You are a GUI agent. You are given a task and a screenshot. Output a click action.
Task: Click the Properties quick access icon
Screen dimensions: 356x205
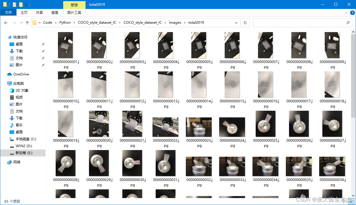(14, 5)
